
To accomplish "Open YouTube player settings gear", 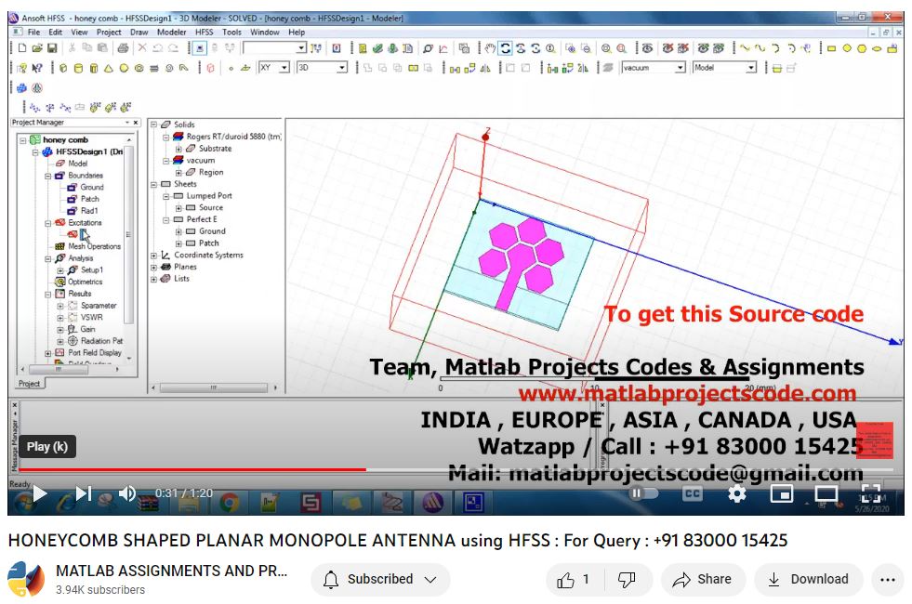I will [x=737, y=493].
